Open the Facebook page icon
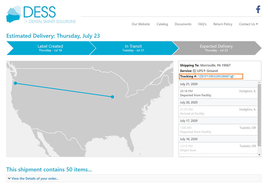This screenshot has width=268, height=194. tap(258, 10)
